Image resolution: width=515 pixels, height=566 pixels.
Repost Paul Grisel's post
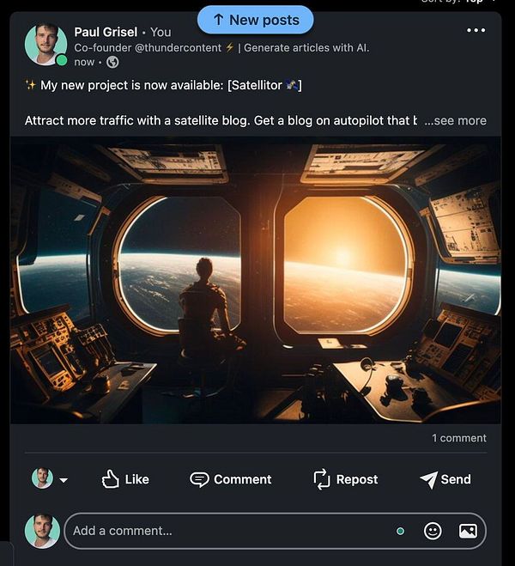pyautogui.click(x=345, y=479)
